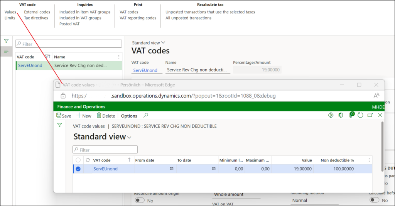This screenshot has width=395, height=206.
Task: Toggle the list pane icon in main sidebar
Action: [6, 51]
